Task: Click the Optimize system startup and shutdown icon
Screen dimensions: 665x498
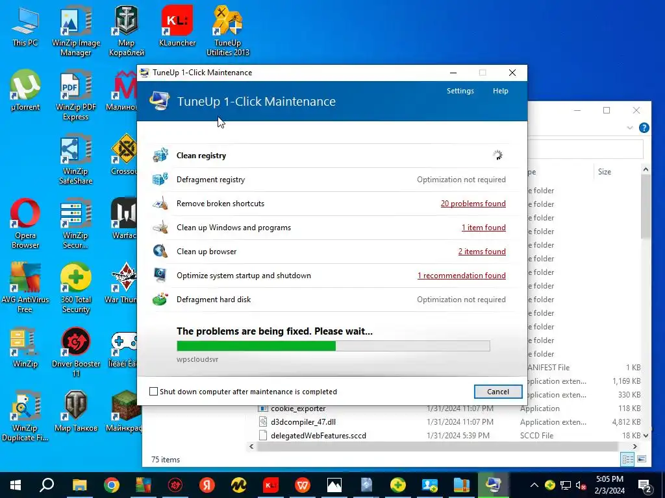Action: [160, 275]
